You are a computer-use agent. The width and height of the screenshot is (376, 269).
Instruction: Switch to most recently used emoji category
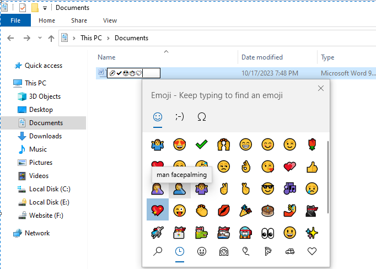tap(180, 251)
